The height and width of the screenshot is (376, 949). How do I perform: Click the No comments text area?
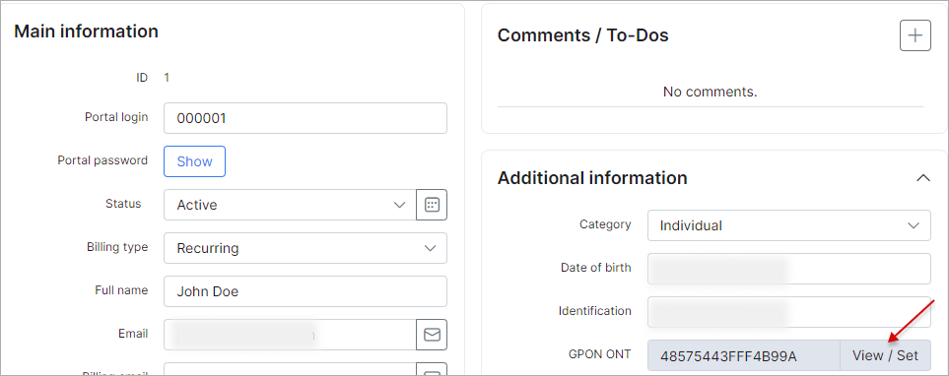point(710,92)
